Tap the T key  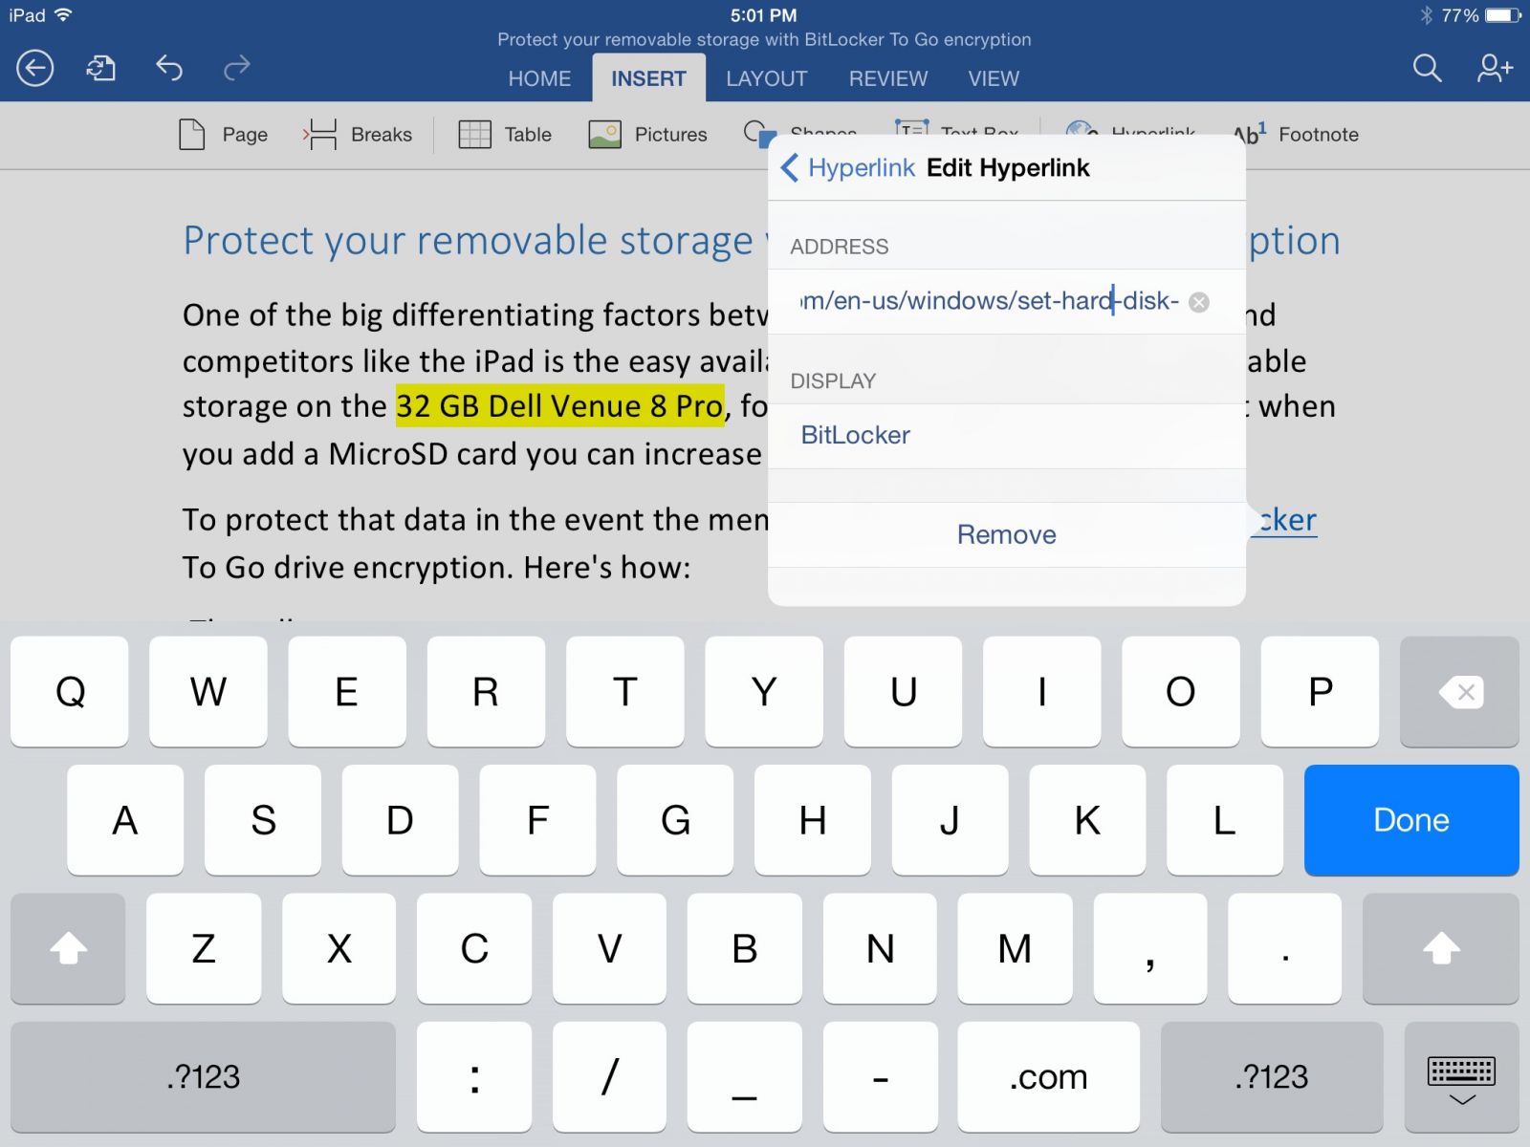click(x=625, y=691)
